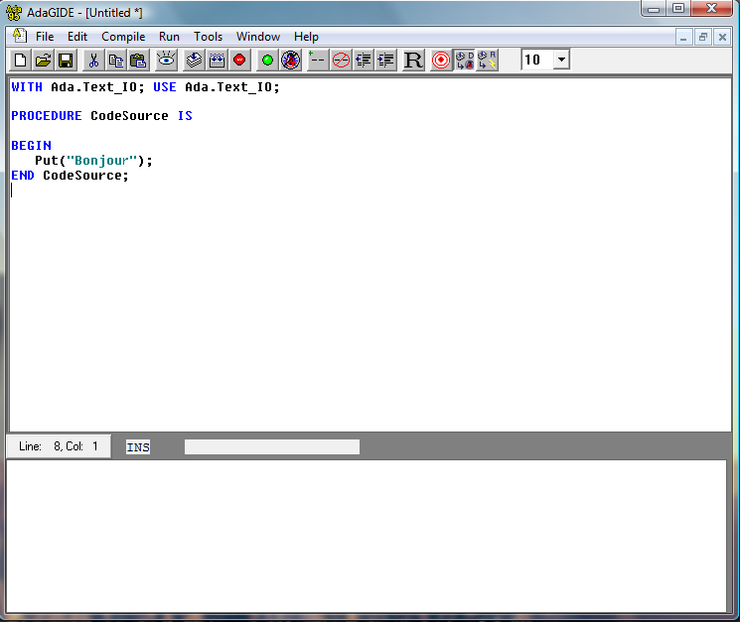Paste using the clipboard icon
This screenshot has height=622, width=740.
(138, 61)
